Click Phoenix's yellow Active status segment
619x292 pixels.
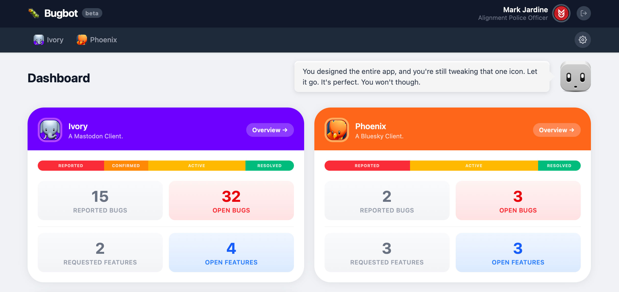tap(474, 166)
